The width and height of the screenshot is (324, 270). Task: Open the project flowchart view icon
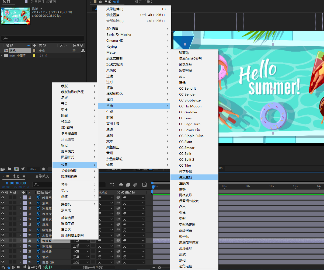(83, 50)
